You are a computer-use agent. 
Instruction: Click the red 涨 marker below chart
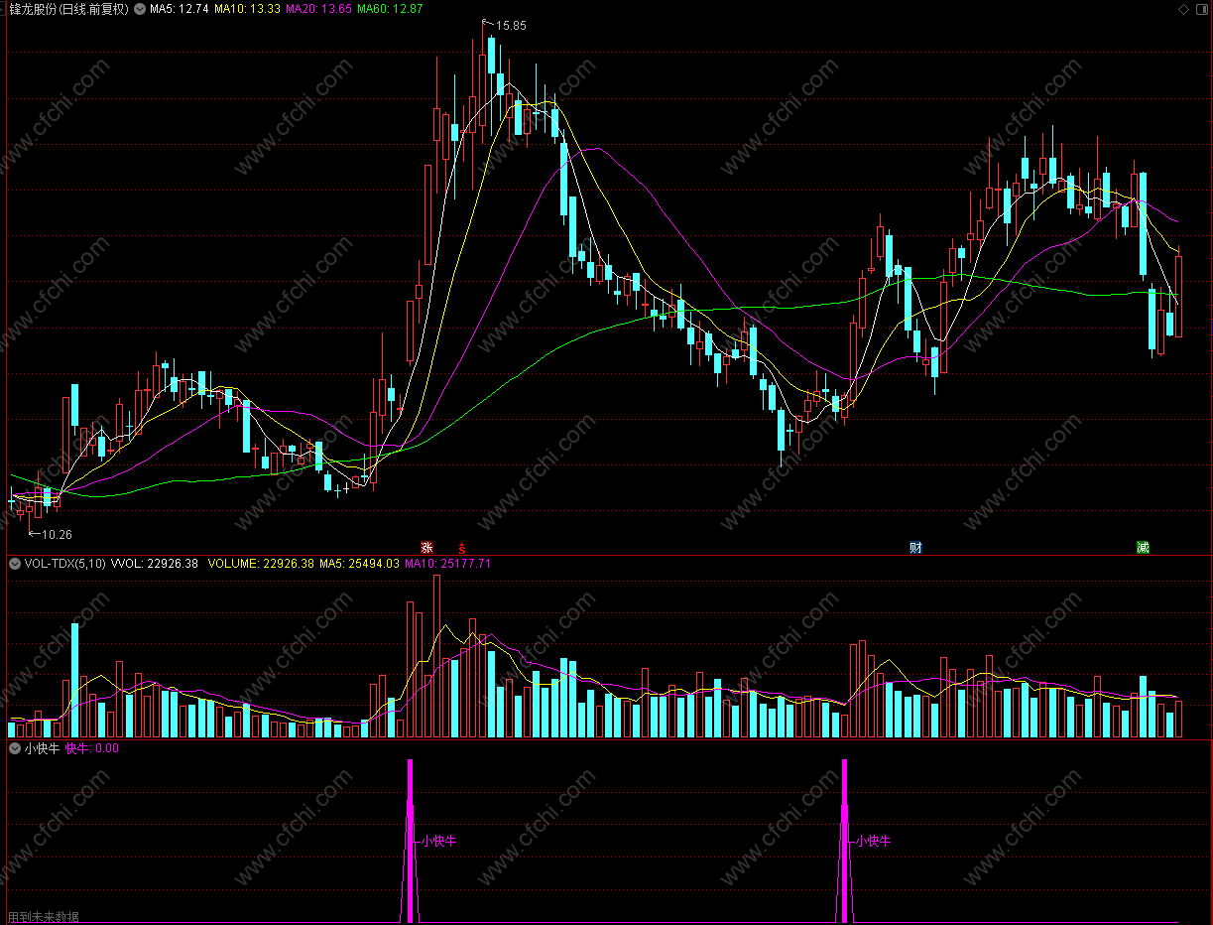tap(427, 548)
